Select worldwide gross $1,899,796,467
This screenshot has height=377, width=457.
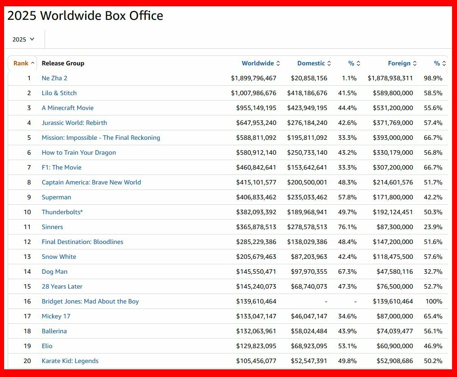tap(254, 78)
